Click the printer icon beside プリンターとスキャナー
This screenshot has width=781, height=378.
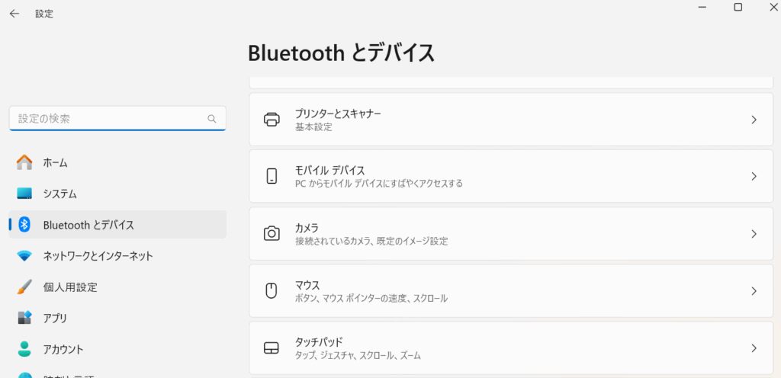pyautogui.click(x=272, y=120)
